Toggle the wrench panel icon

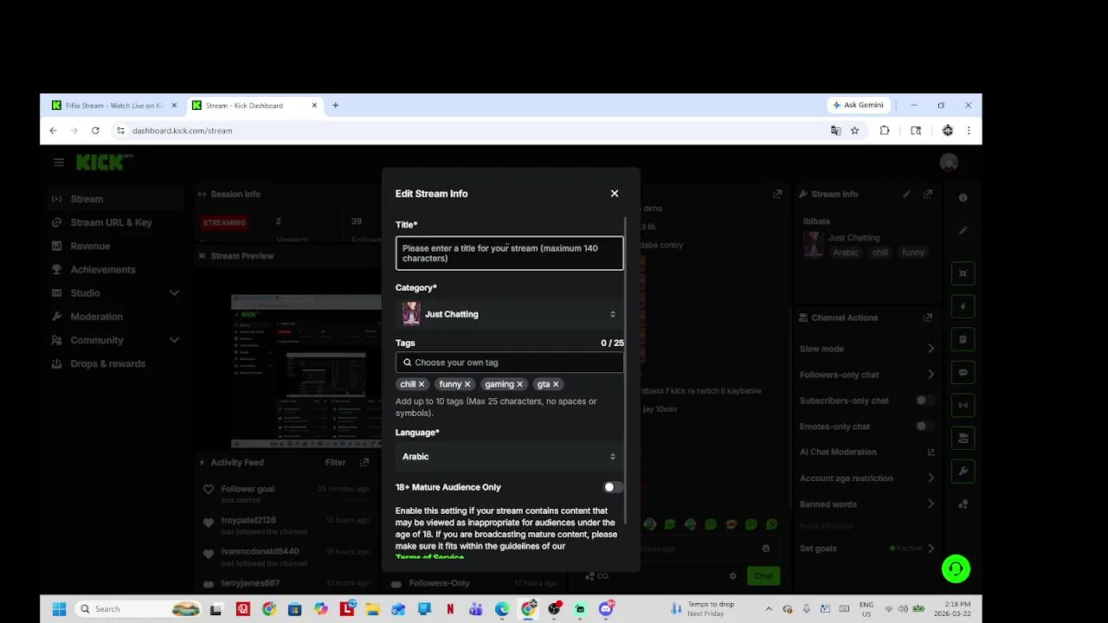coord(963,472)
